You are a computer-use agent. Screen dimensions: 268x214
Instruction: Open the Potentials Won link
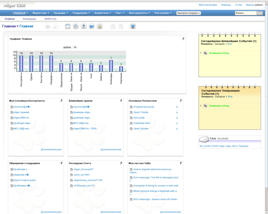(x=142, y=123)
